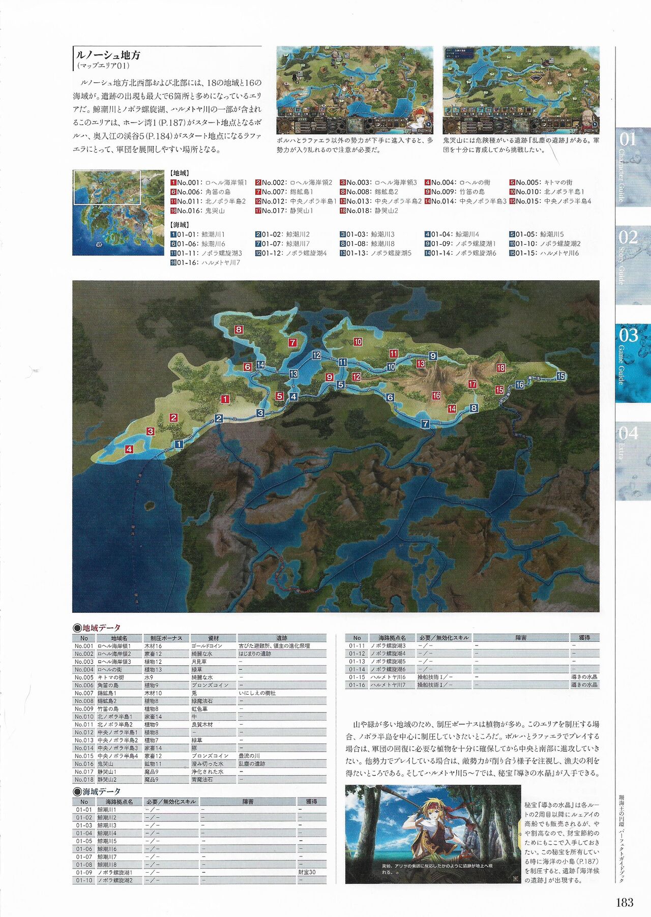Select red land marker 10 on the large map
The image size is (651, 917).
358,342
